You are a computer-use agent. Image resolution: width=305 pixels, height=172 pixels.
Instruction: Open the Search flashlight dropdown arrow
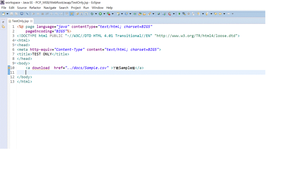click(153, 14)
